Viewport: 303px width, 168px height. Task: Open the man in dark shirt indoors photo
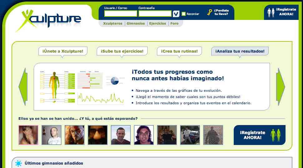[167, 135]
